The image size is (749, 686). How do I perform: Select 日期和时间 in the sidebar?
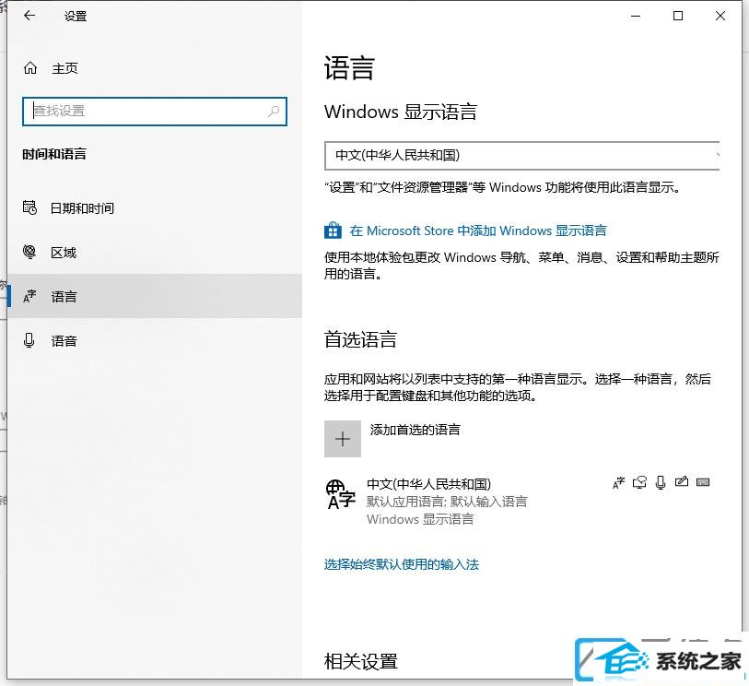(x=155, y=208)
